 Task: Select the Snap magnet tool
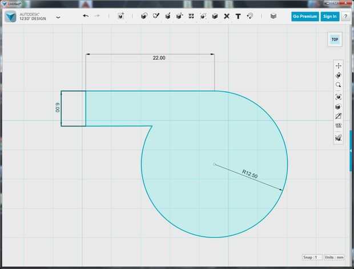click(x=250, y=16)
